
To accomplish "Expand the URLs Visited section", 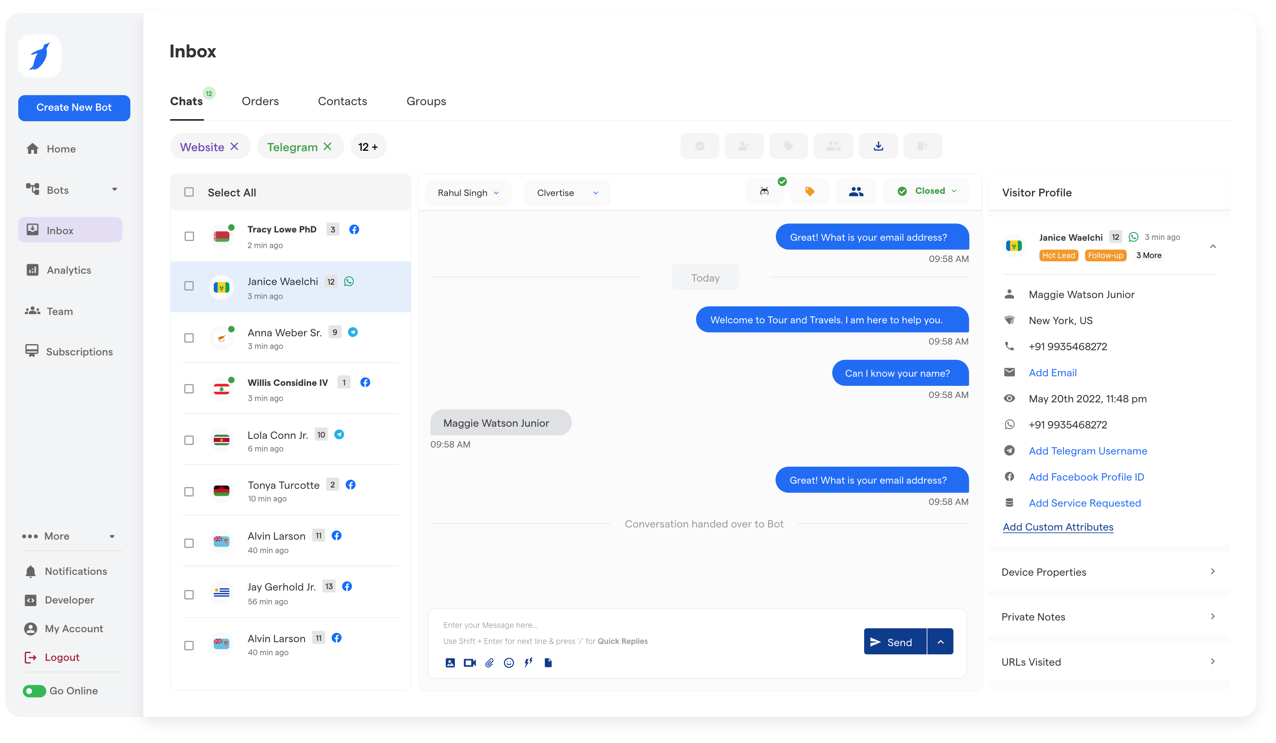I will pyautogui.click(x=1214, y=662).
